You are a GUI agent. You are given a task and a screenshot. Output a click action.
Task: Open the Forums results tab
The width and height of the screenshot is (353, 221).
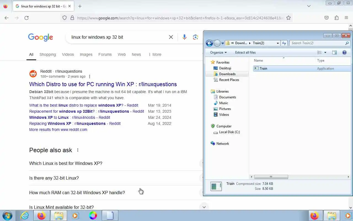(105, 54)
